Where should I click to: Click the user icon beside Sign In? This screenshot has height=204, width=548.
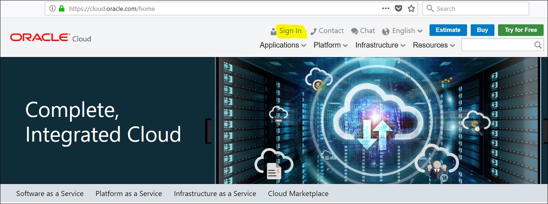[273, 31]
